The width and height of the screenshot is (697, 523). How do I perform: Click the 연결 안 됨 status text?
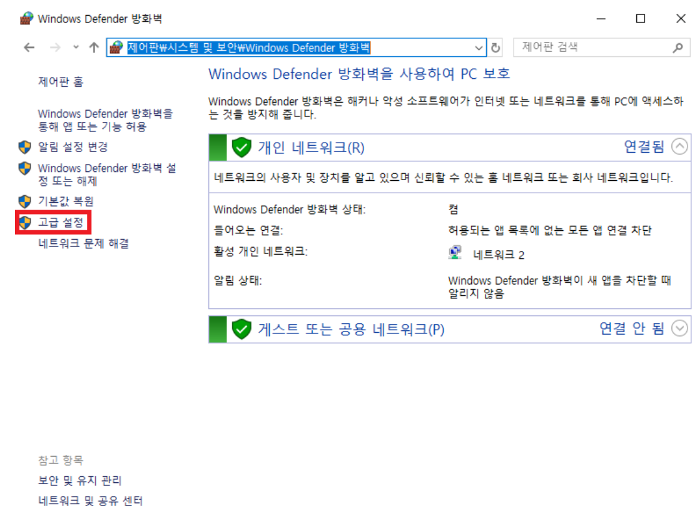coord(632,328)
